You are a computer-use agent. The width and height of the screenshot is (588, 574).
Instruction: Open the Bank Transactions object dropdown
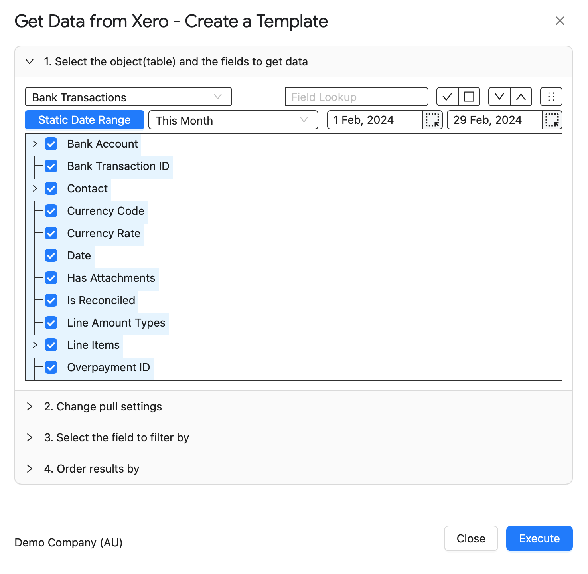pyautogui.click(x=128, y=97)
